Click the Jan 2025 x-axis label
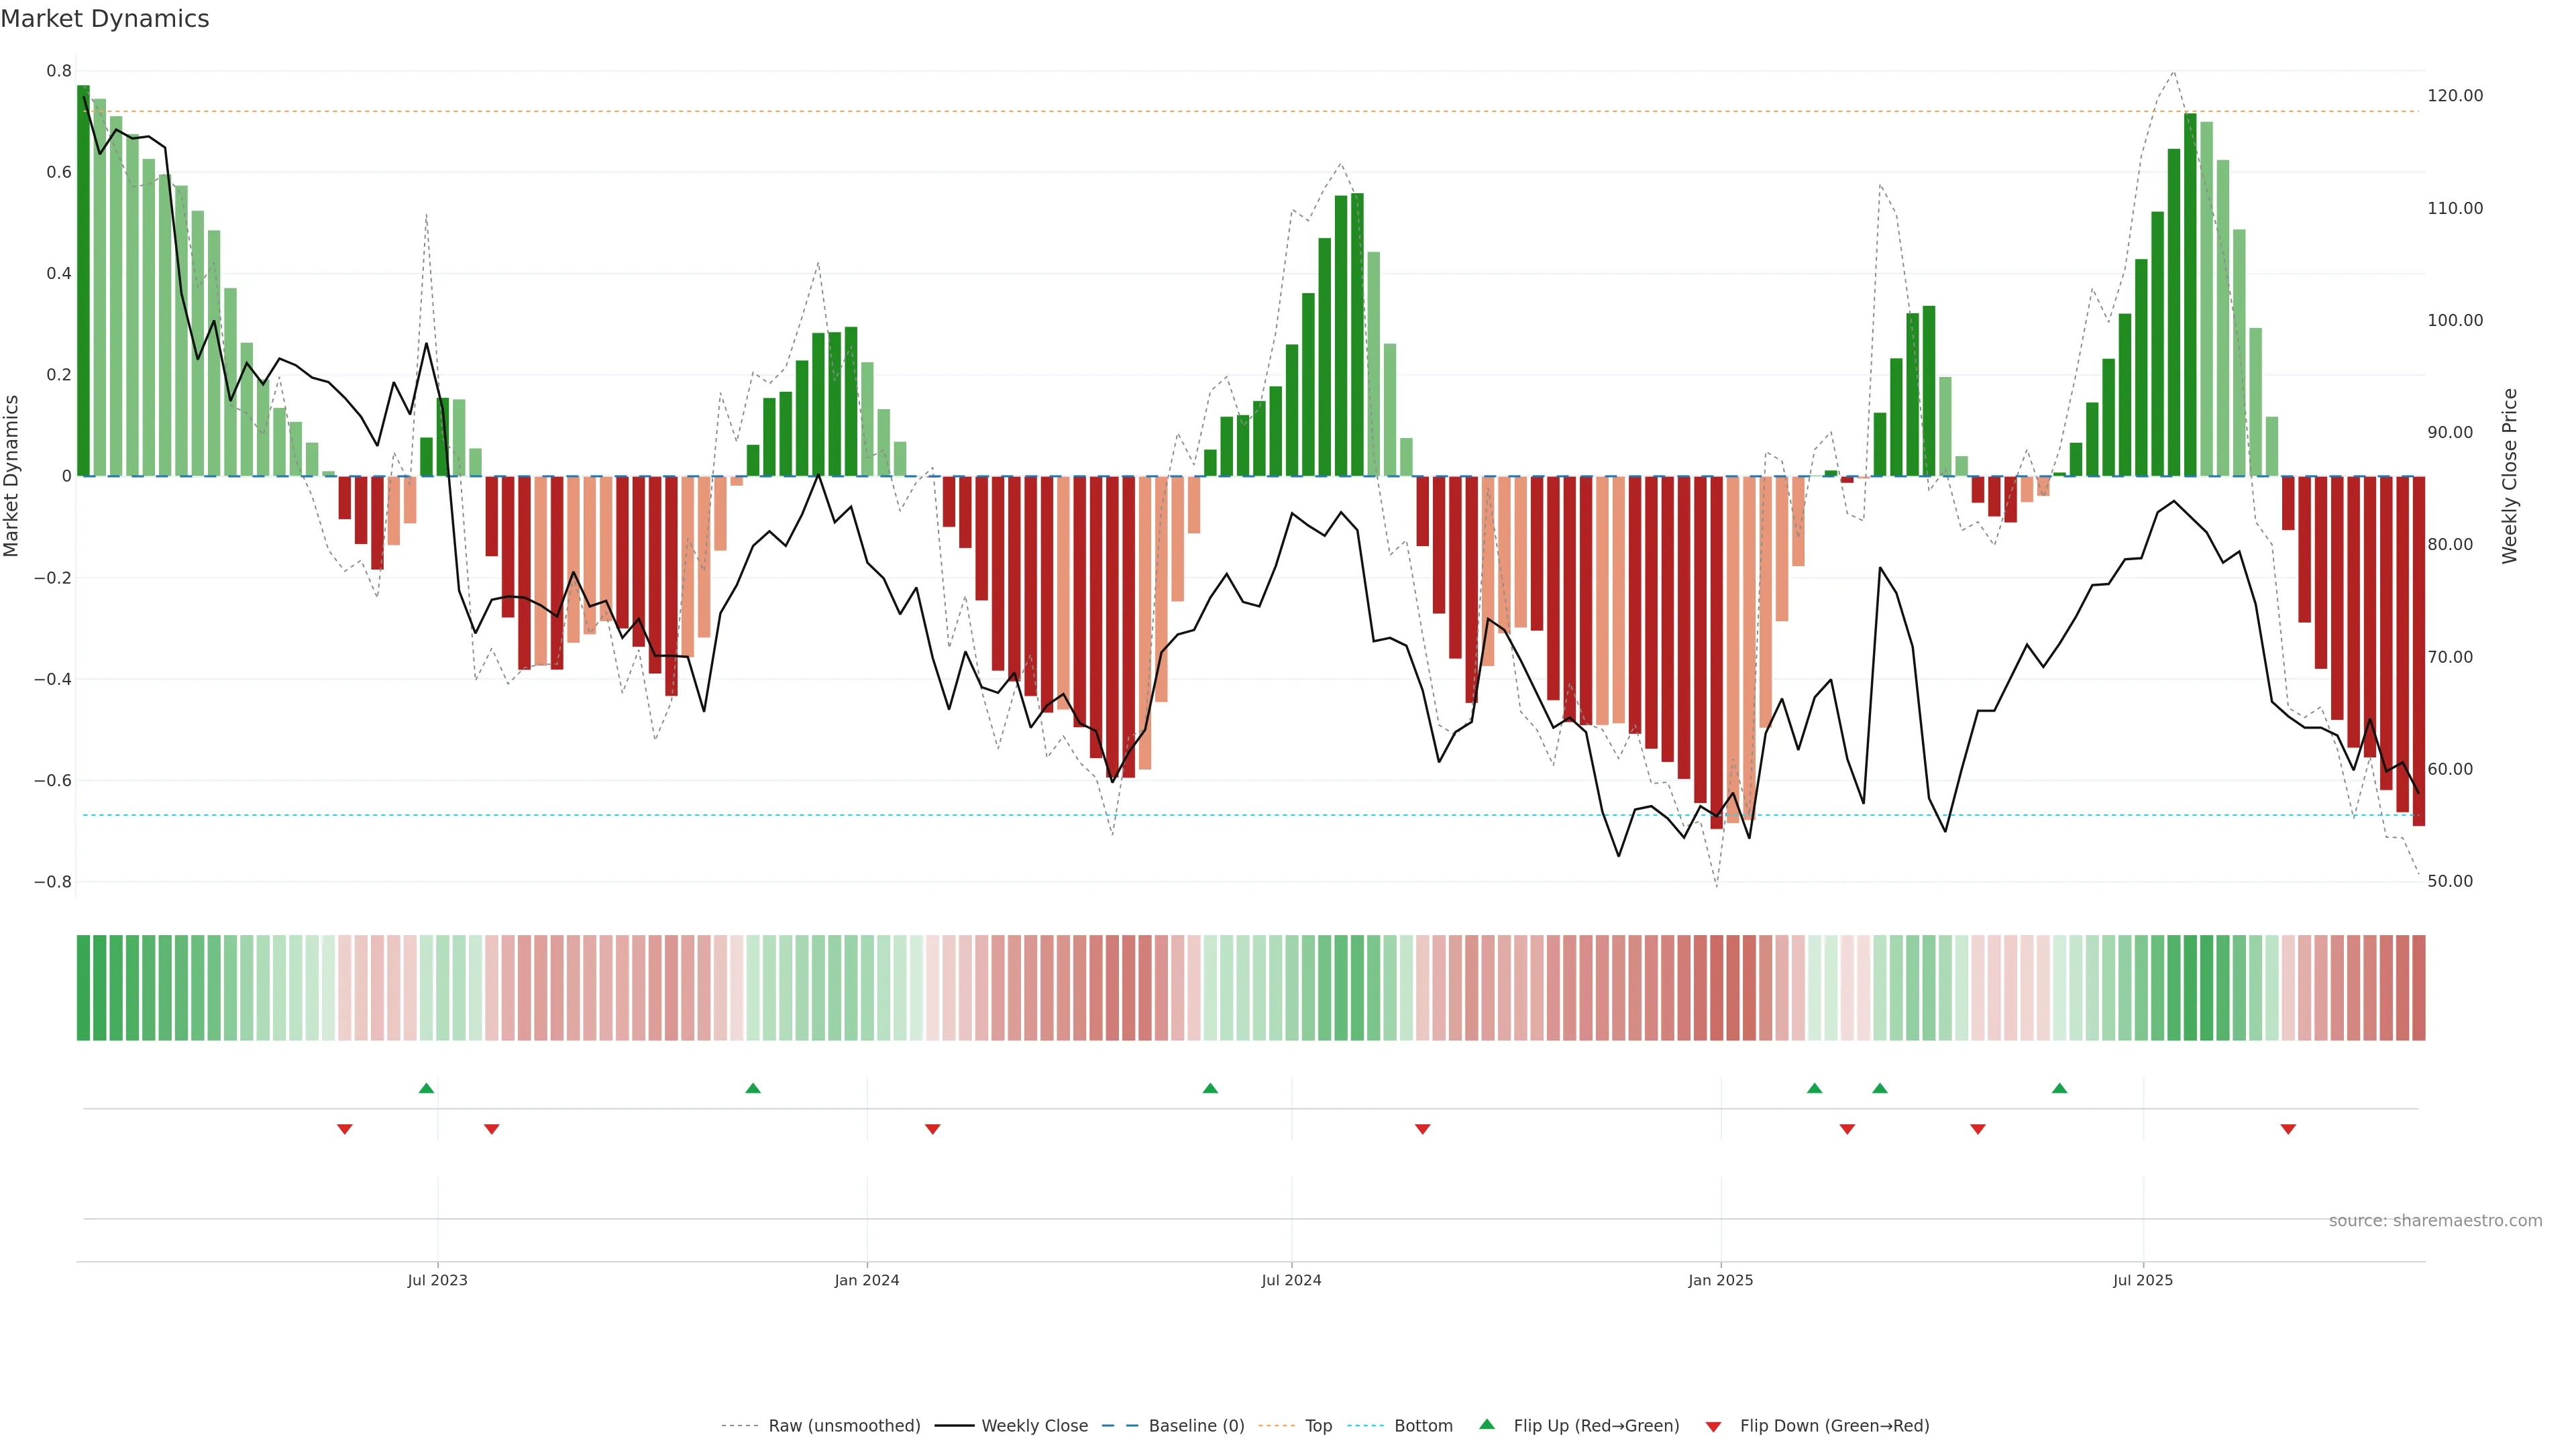Image resolution: width=2576 pixels, height=1449 pixels. coord(1720,1280)
